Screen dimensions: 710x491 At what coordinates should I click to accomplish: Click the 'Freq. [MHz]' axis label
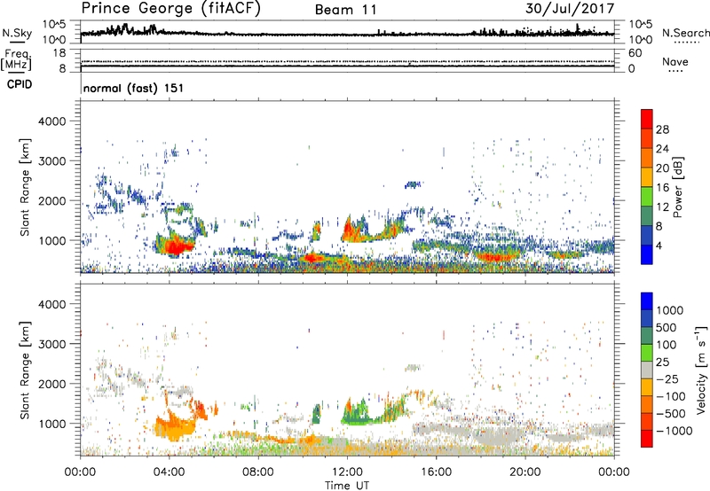click(x=16, y=59)
